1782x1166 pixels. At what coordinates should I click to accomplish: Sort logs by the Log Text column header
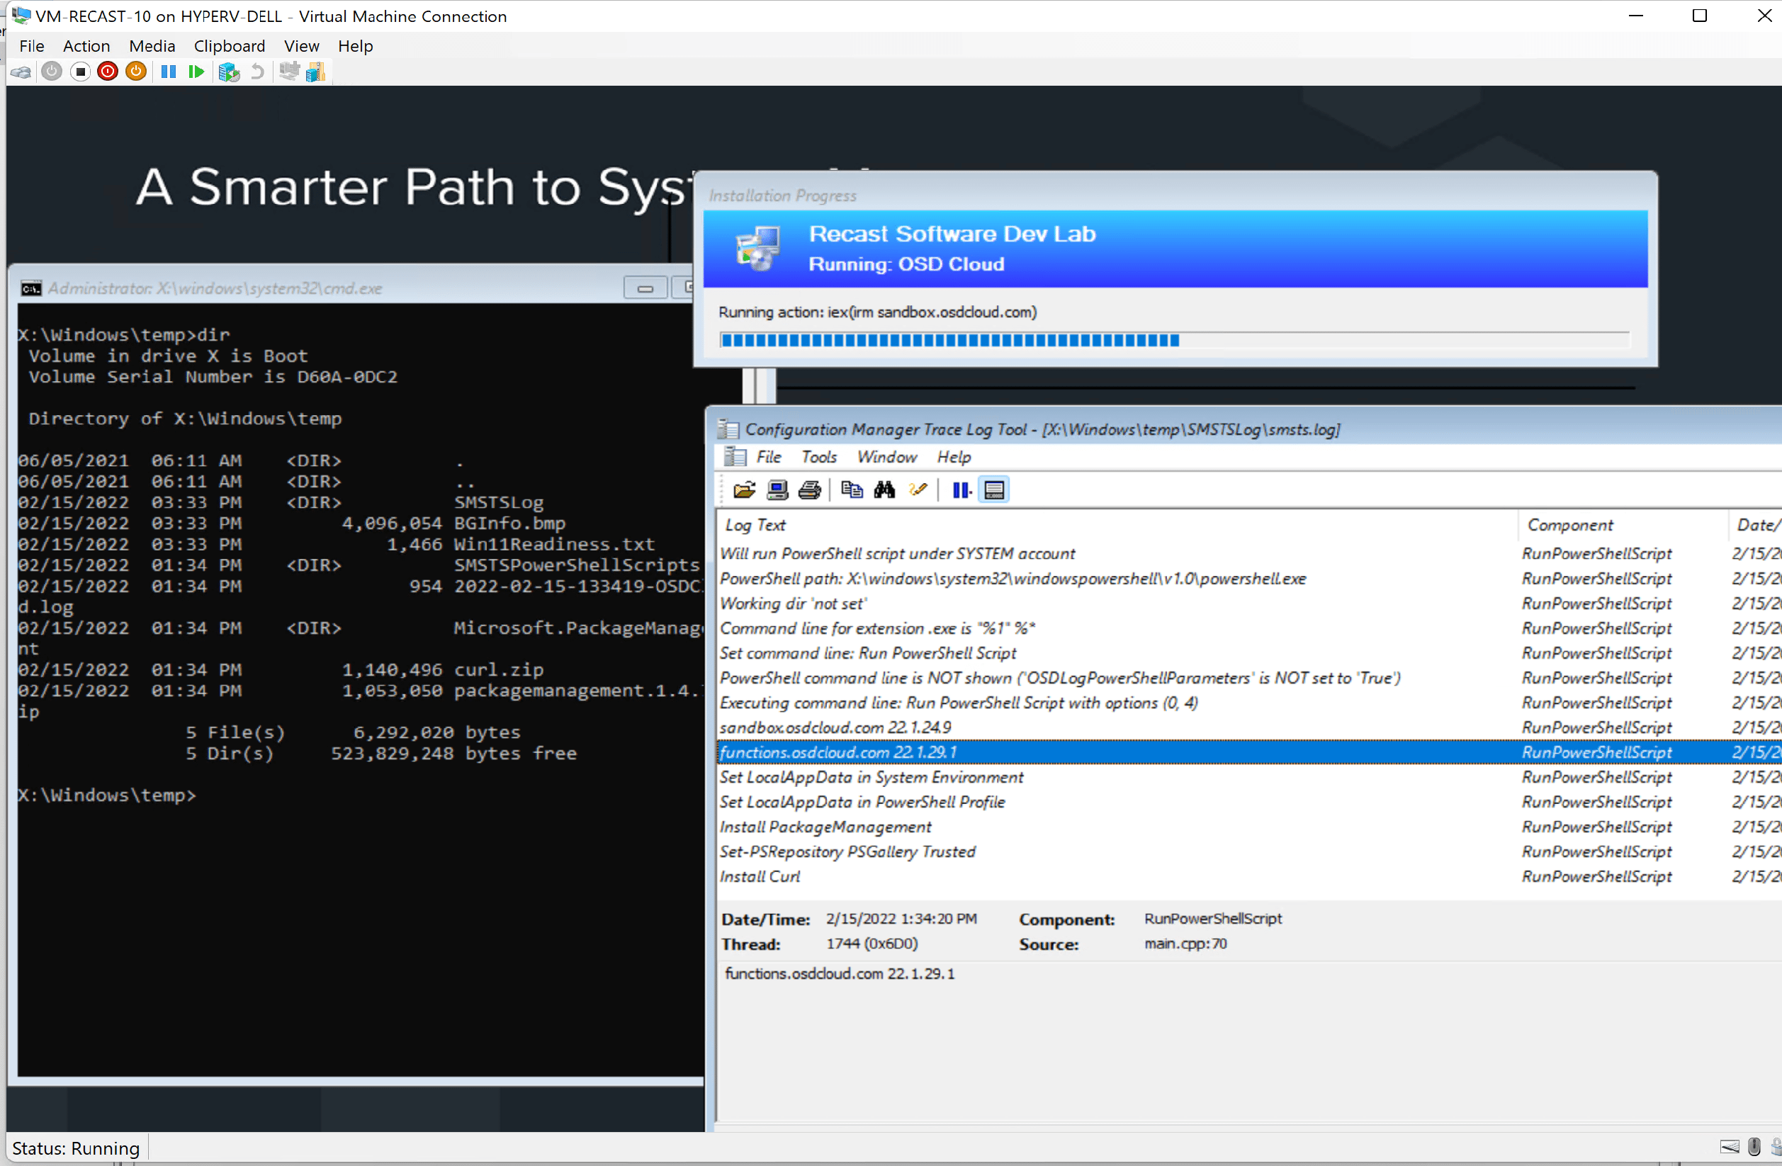click(x=755, y=525)
